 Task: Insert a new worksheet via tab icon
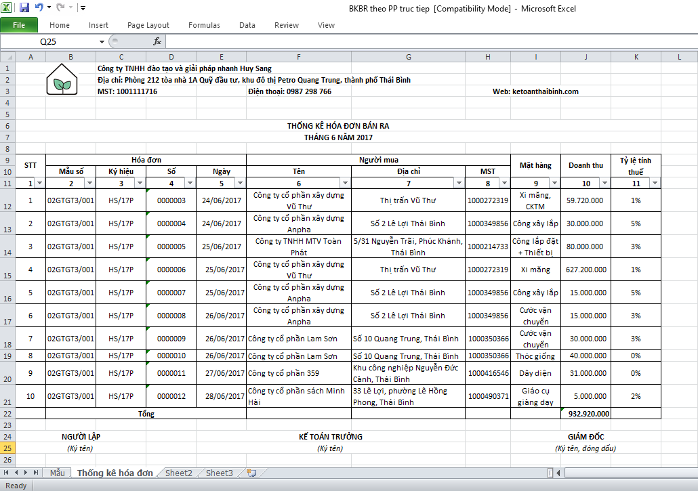point(251,473)
